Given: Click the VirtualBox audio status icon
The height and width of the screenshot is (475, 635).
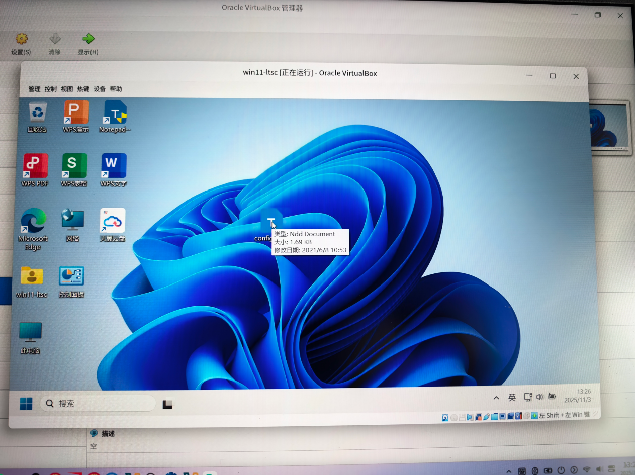Looking at the screenshot, I should coord(470,417).
